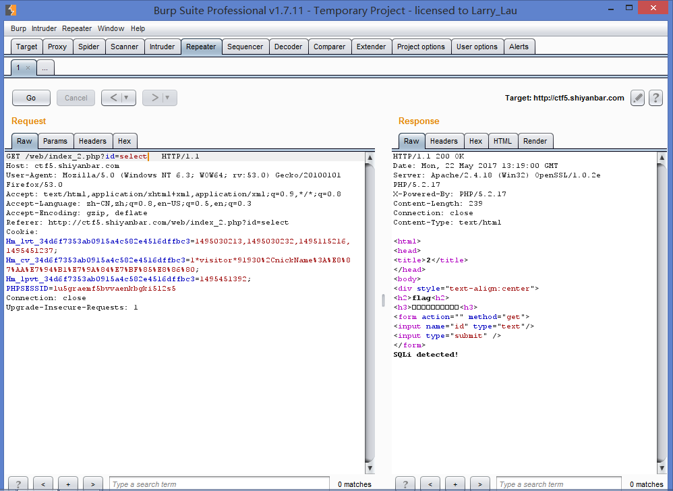Add new Repeater tab with ellipsis
673x491 pixels.
point(45,67)
